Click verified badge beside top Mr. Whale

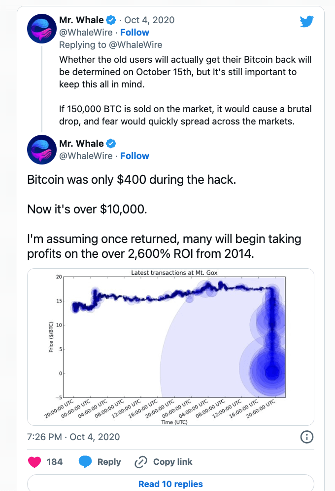pos(112,20)
